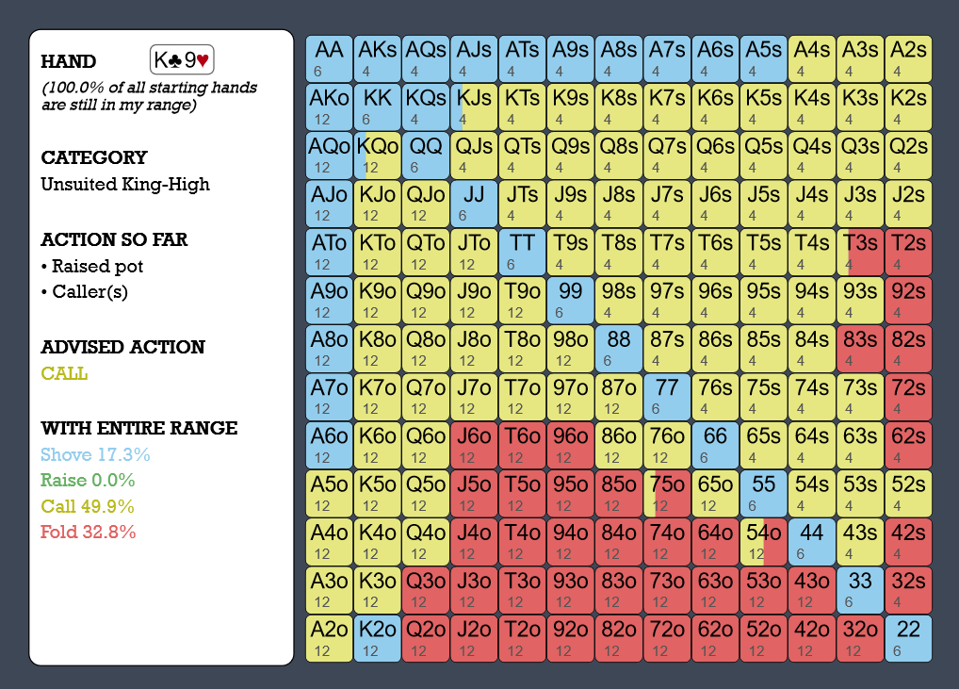Select the A5s shove cell
Image resolution: width=959 pixels, height=689 pixels.
tap(764, 58)
